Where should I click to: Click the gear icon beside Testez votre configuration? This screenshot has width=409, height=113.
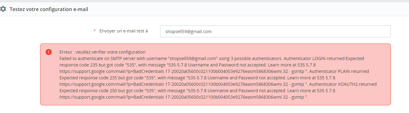tap(3, 9)
